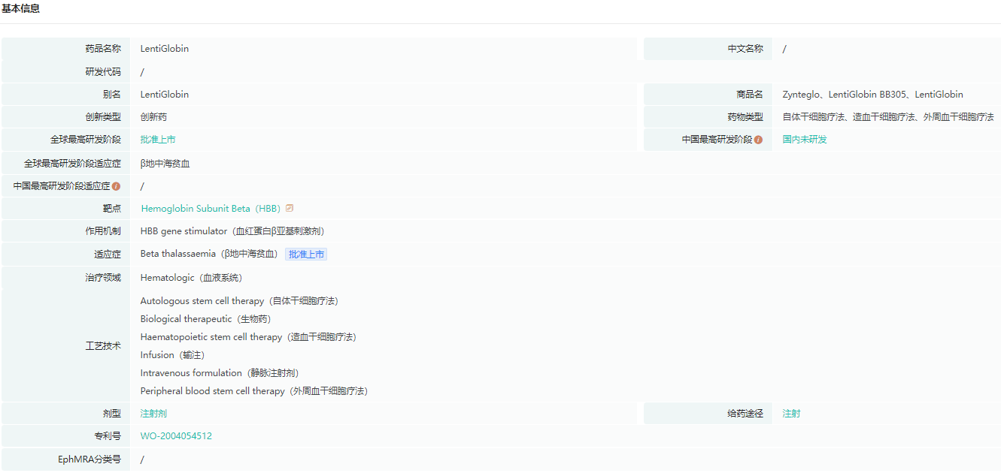The image size is (1001, 473).
Task: Click the info icon beside 中国最高研发阶段
Action: point(758,140)
